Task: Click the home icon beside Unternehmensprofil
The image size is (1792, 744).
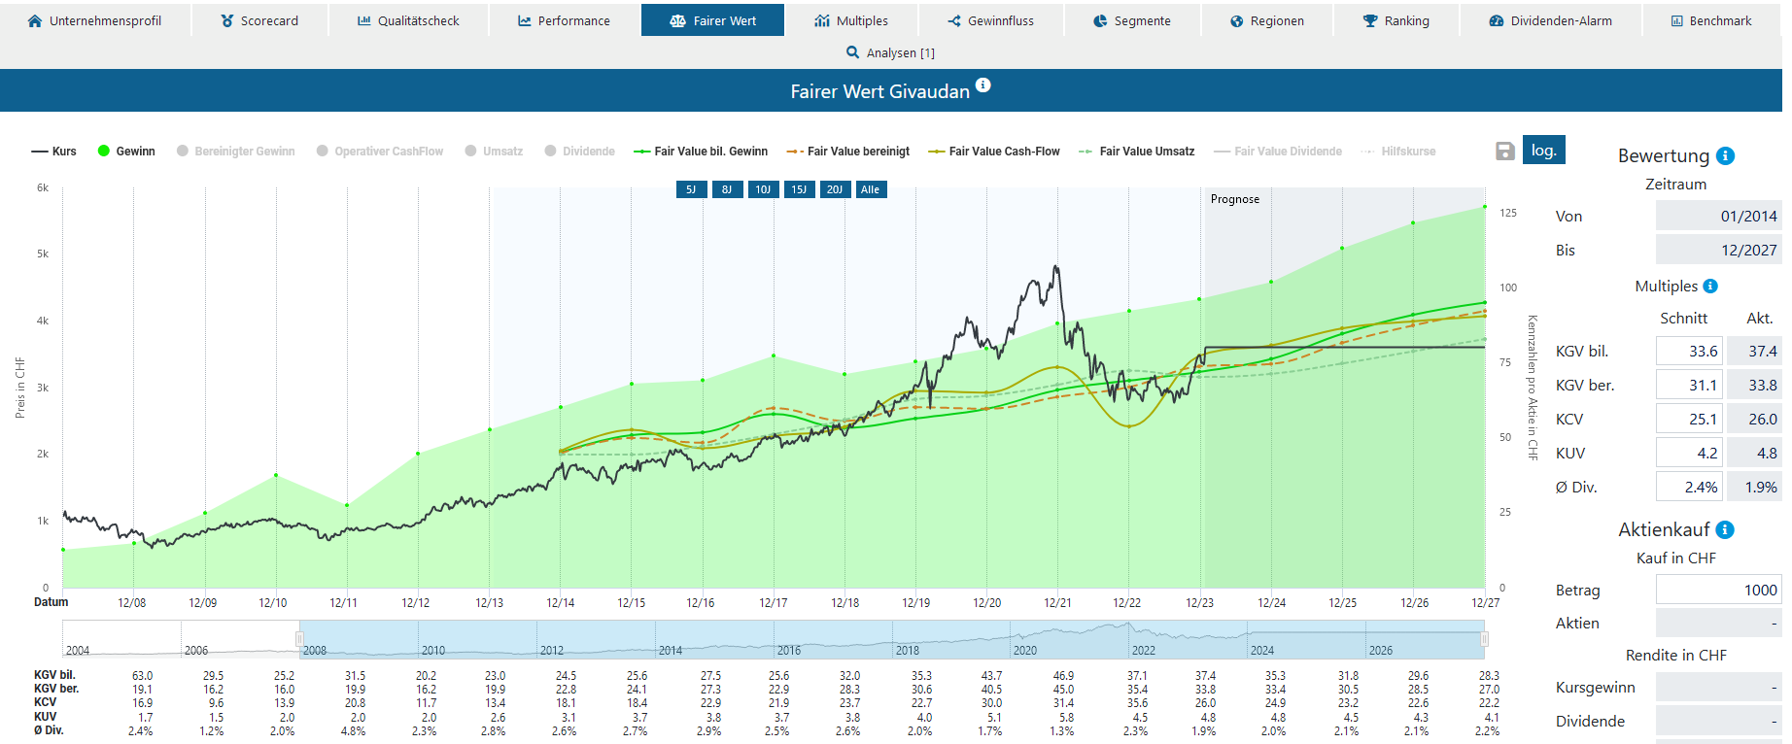Action: (x=35, y=20)
